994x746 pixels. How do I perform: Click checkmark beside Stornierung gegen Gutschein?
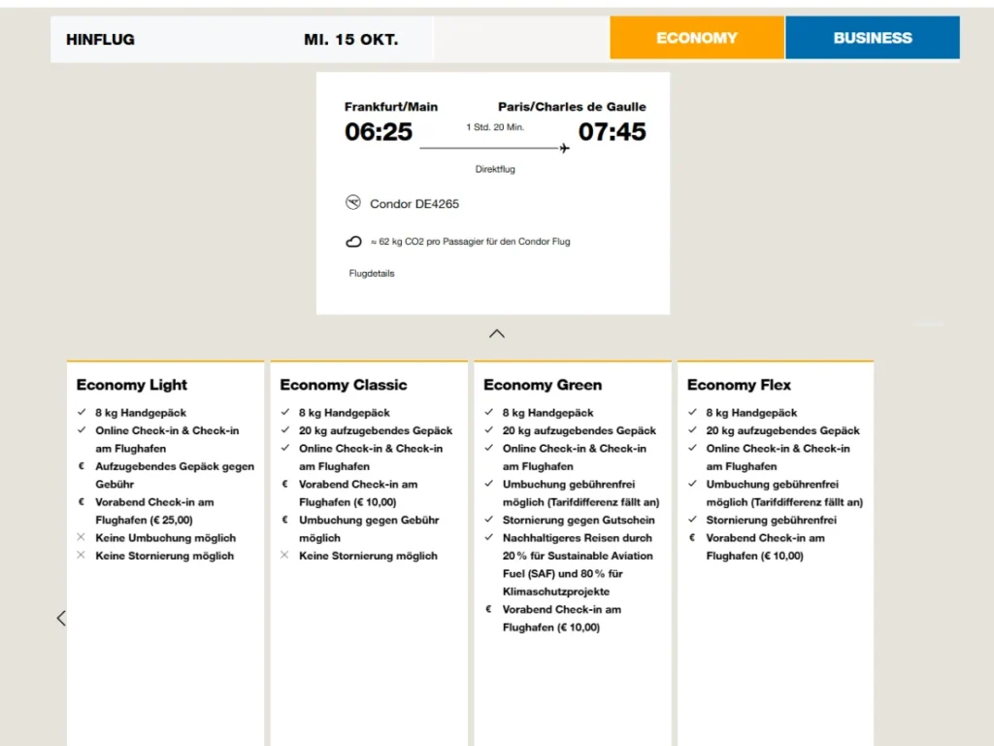[489, 520]
